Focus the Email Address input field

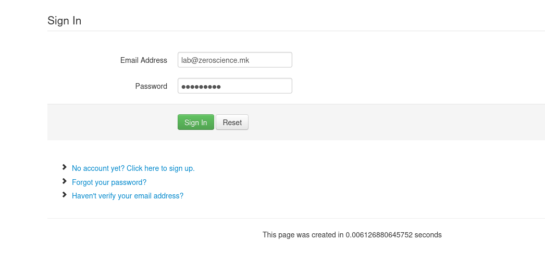pos(235,60)
